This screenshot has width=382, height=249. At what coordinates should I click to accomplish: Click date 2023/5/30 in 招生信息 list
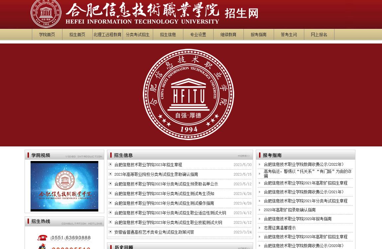tap(242, 165)
